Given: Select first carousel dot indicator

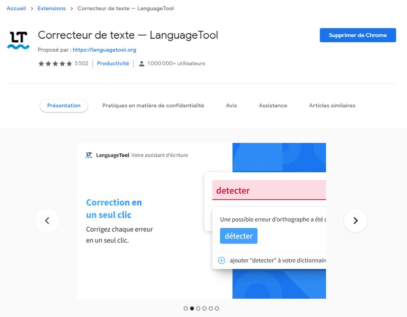Looking at the screenshot, I should [x=186, y=308].
